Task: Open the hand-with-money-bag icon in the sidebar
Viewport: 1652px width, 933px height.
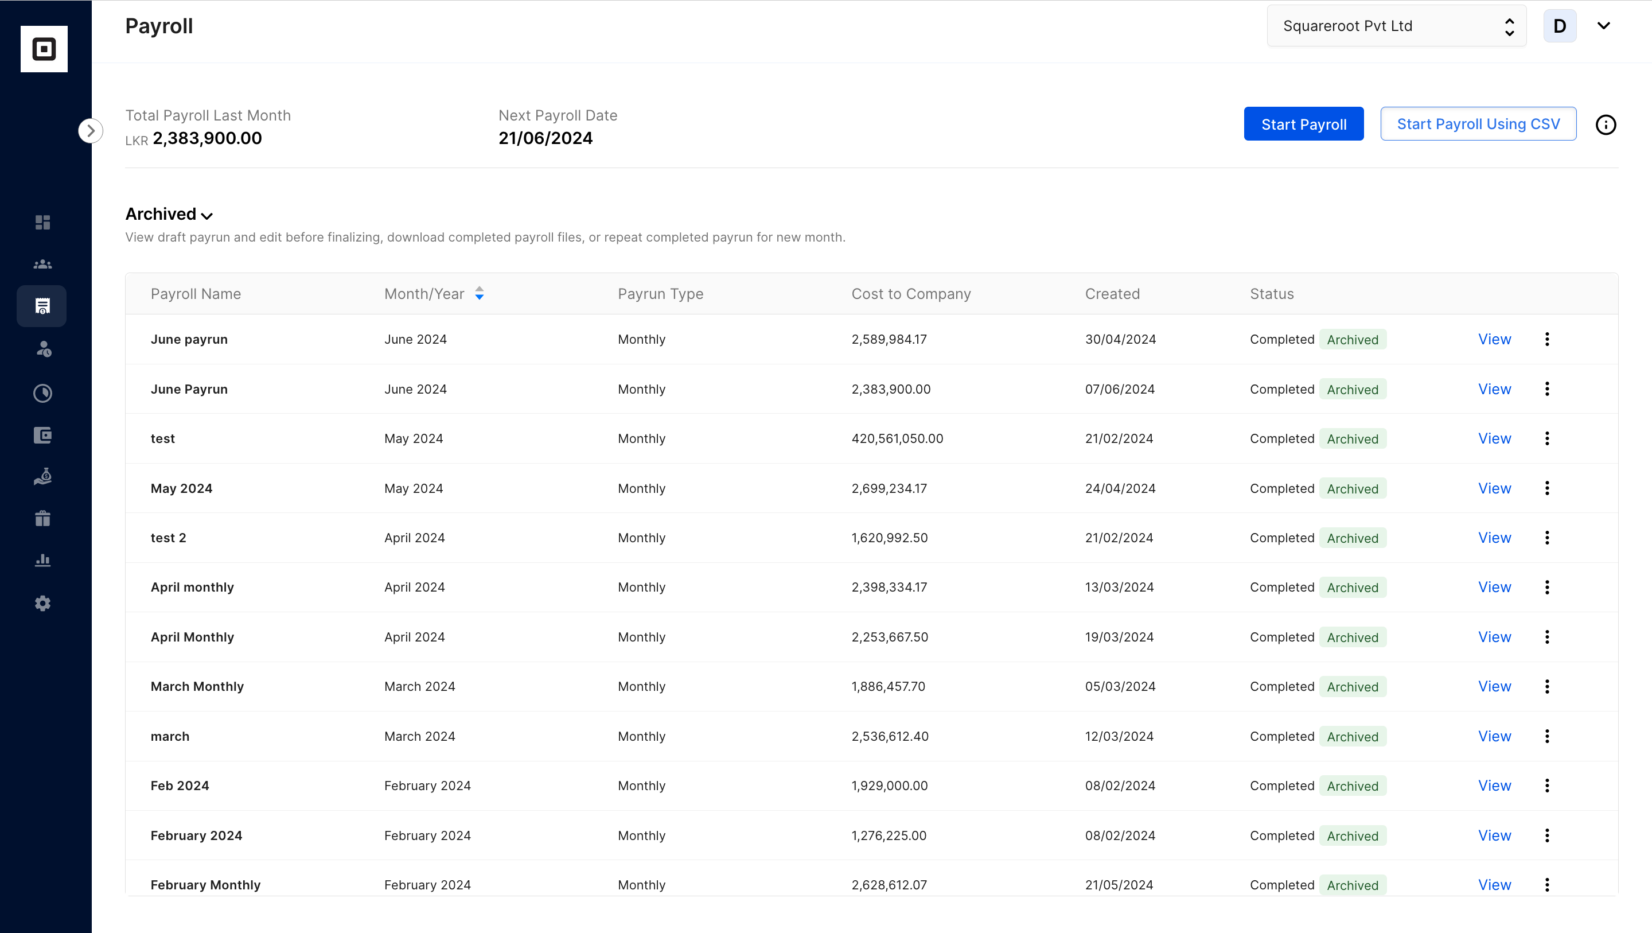Action: click(x=43, y=477)
